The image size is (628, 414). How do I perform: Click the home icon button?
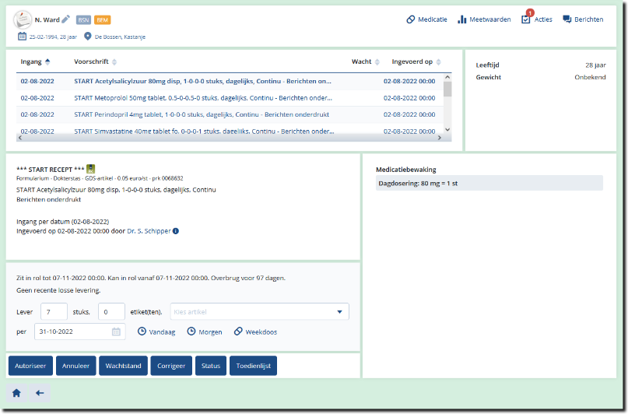pyautogui.click(x=16, y=393)
